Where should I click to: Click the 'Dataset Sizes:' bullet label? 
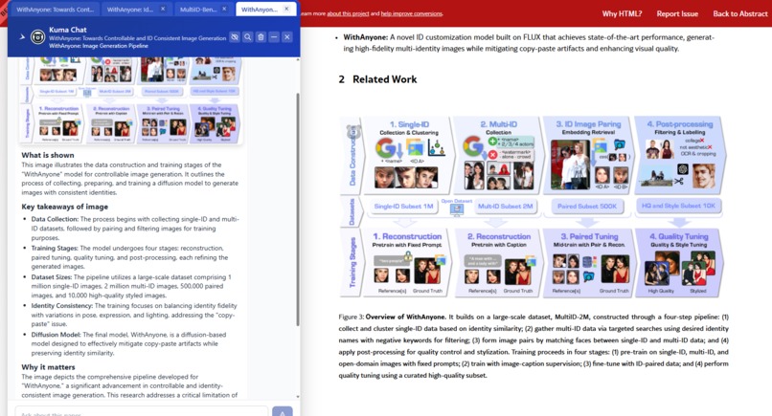coord(52,277)
